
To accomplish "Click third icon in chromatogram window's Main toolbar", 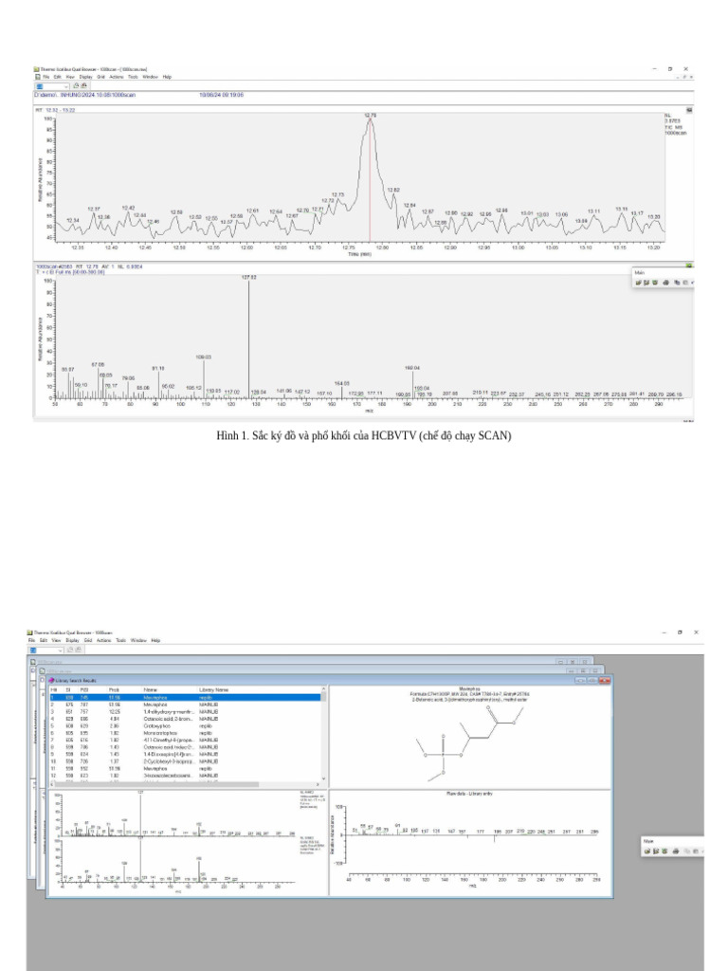I will (655, 283).
